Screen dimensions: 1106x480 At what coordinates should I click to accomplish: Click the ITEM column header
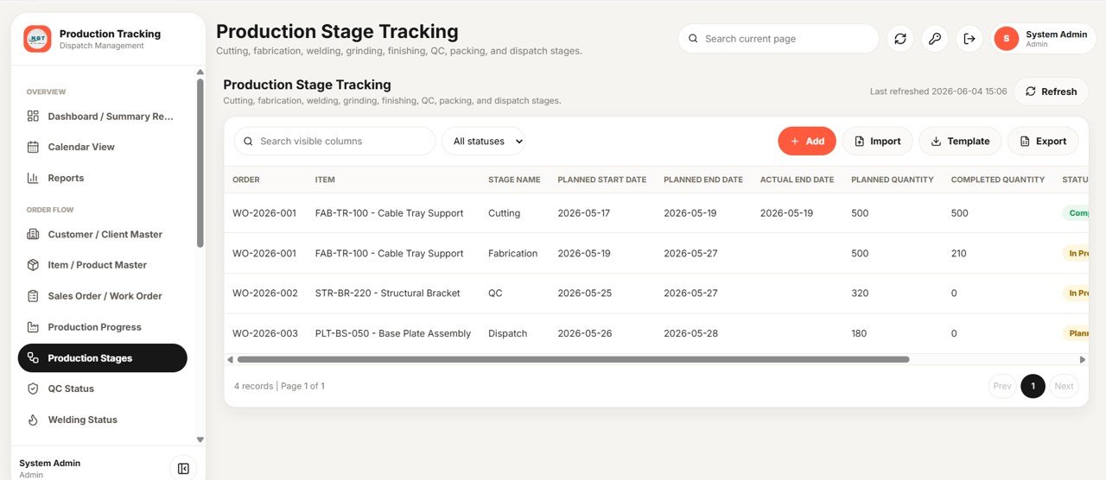325,180
